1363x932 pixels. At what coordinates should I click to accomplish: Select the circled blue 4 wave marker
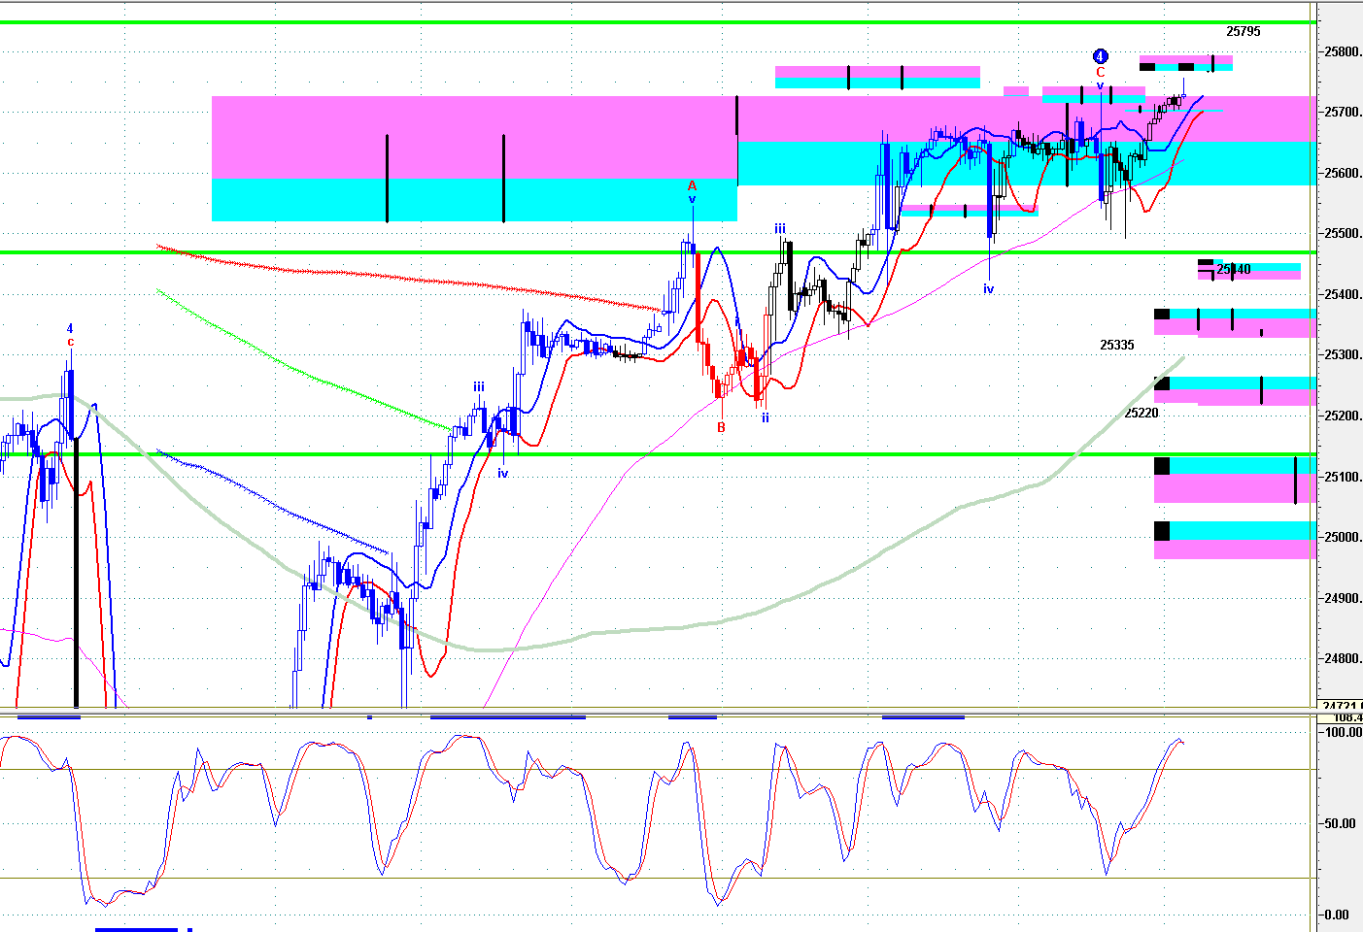[1100, 56]
